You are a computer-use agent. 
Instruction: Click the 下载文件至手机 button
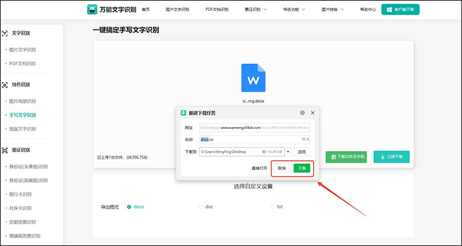tap(346, 157)
